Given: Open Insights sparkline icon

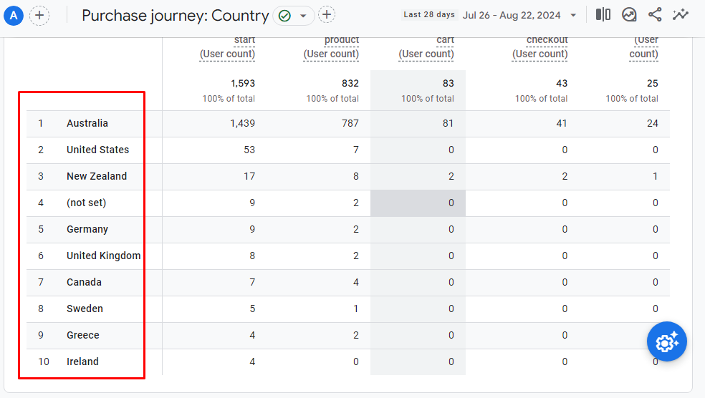Looking at the screenshot, I should click(x=681, y=15).
